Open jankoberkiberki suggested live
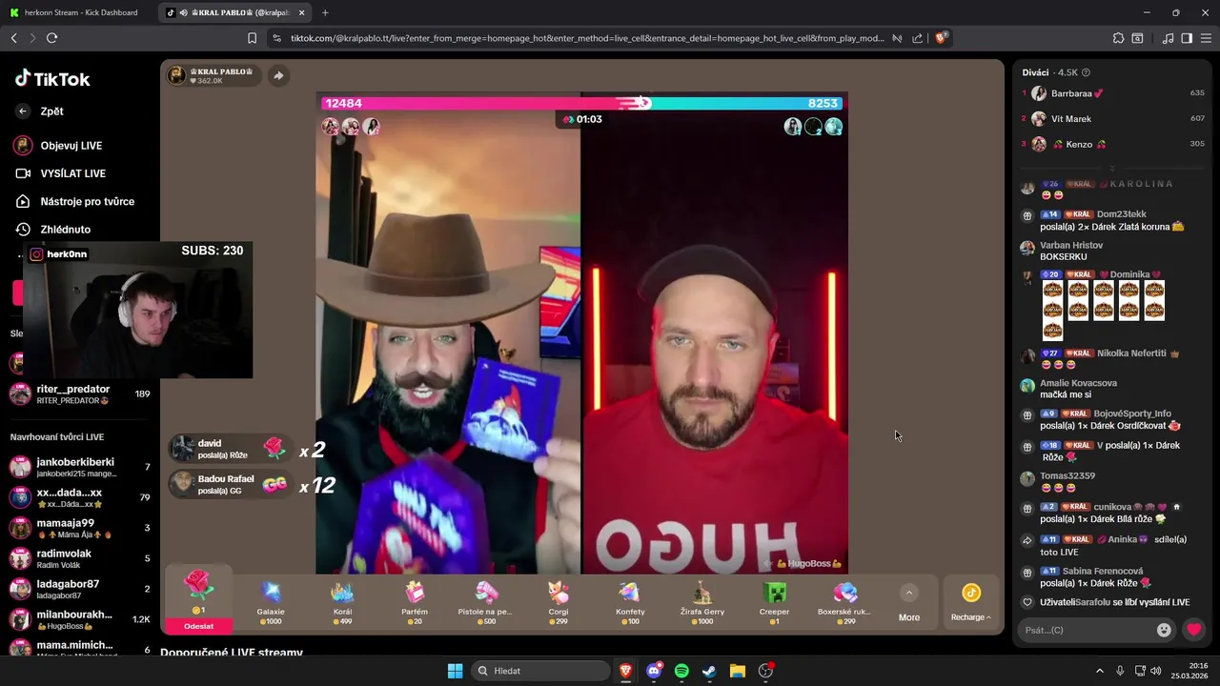The width and height of the screenshot is (1220, 686). (x=80, y=467)
